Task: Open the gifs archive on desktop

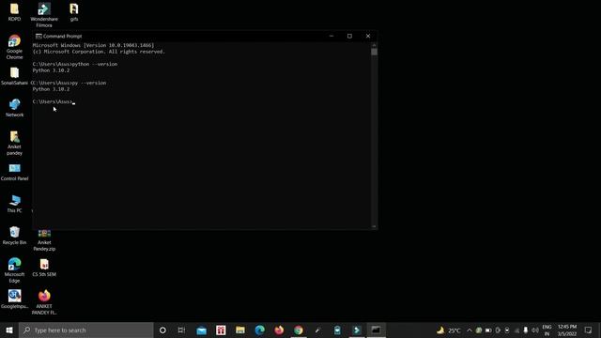Action: pos(74,12)
